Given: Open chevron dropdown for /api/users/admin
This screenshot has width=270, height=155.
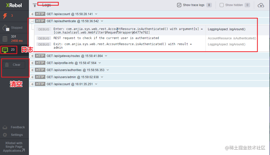Looking at the screenshot, I should (x=102, y=77).
